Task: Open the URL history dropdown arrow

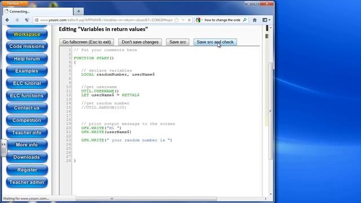Action: [183, 20]
